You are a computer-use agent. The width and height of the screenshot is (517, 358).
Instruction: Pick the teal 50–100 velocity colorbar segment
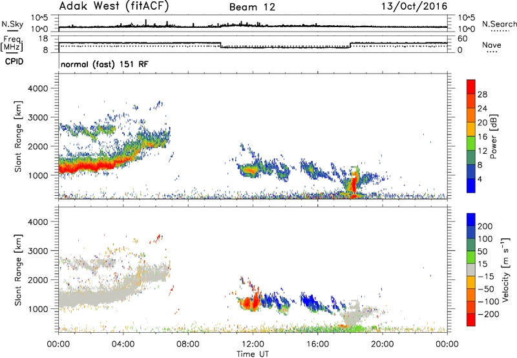click(x=471, y=245)
